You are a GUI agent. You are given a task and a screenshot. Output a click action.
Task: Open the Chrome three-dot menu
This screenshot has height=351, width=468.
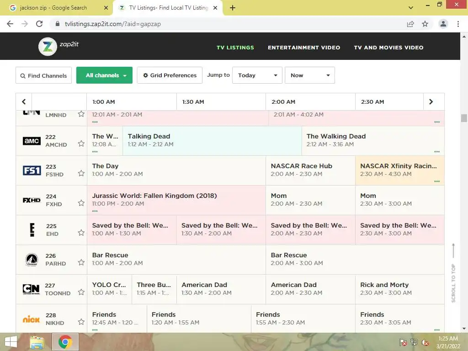click(458, 24)
